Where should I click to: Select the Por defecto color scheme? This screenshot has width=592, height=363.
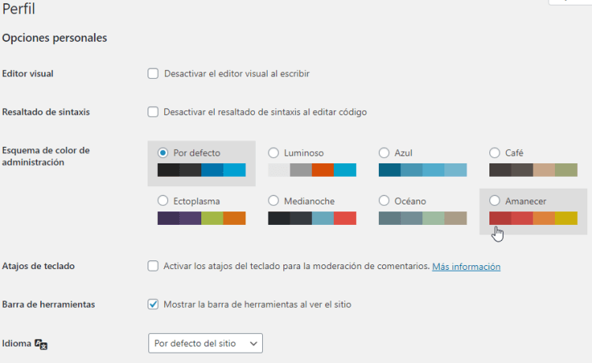tap(163, 153)
